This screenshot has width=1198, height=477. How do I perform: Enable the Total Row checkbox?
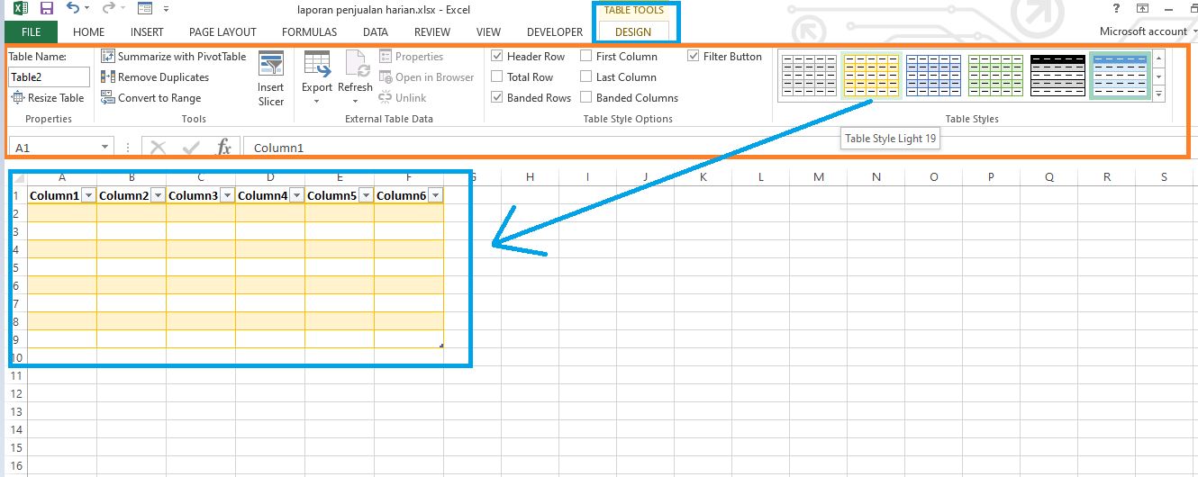497,77
